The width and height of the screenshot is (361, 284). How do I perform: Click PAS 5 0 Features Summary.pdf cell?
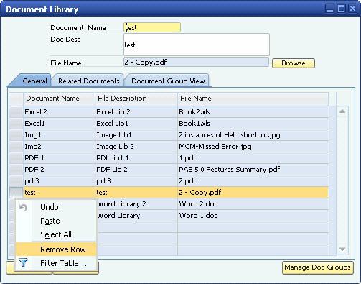click(253, 170)
